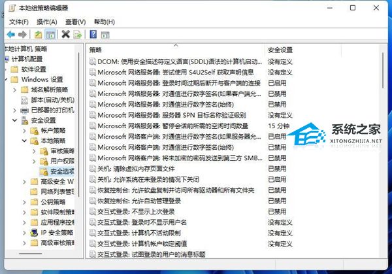This screenshot has height=274, width=392.
Task: Click the Show/Hide action pane icon
Action: 105,35
